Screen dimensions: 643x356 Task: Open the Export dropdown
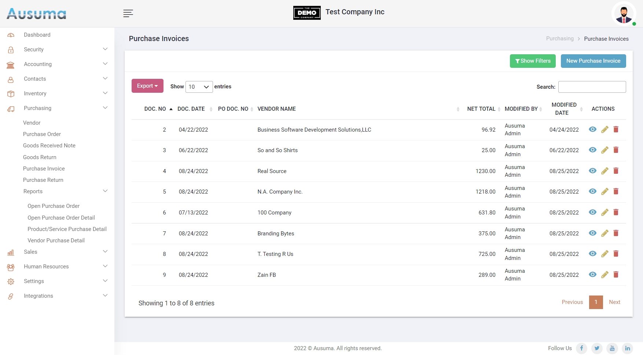coord(147,86)
